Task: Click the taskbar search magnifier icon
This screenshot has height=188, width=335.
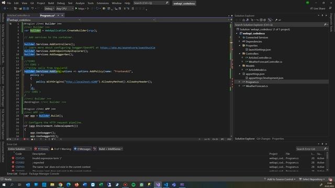Action: point(12,184)
